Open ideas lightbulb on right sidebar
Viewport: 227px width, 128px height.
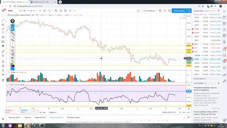tap(224, 42)
